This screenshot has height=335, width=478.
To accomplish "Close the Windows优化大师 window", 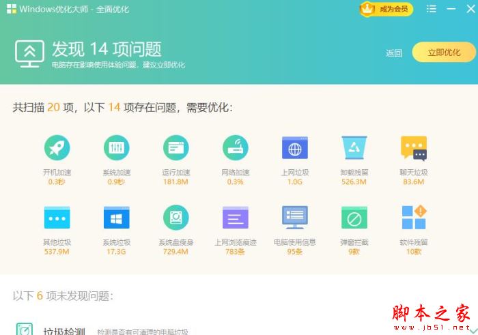I will tap(471, 9).
